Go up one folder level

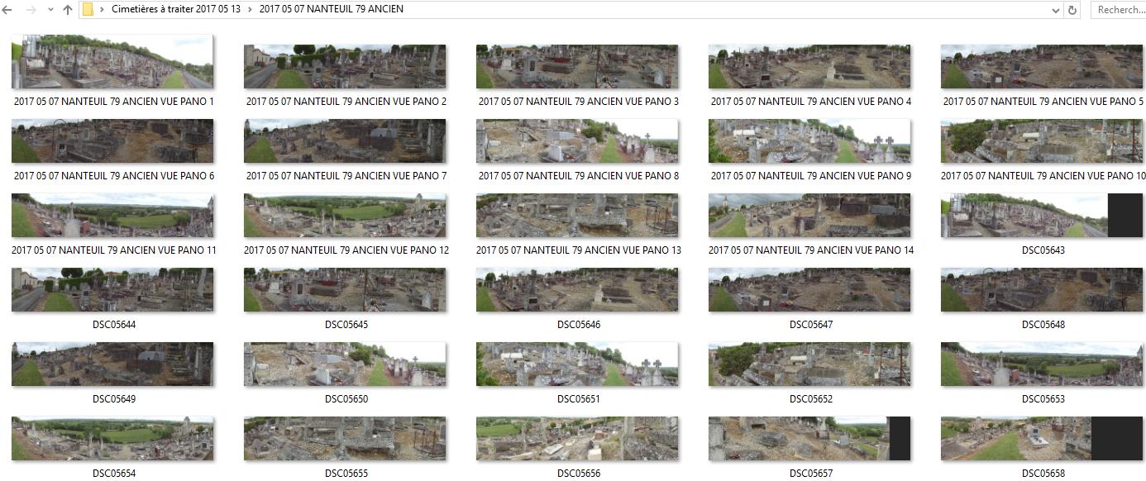coord(68,10)
